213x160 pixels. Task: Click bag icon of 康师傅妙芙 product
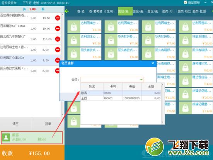point(186,67)
